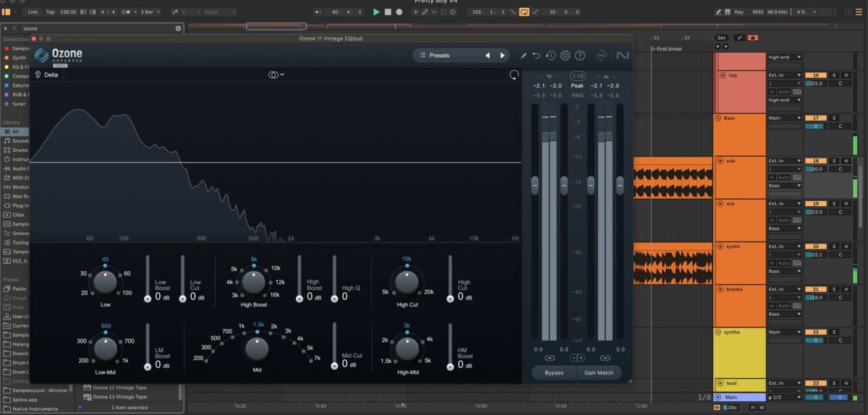Open the Ozone undo history
Viewport: 868px width, 415px height.
click(550, 56)
